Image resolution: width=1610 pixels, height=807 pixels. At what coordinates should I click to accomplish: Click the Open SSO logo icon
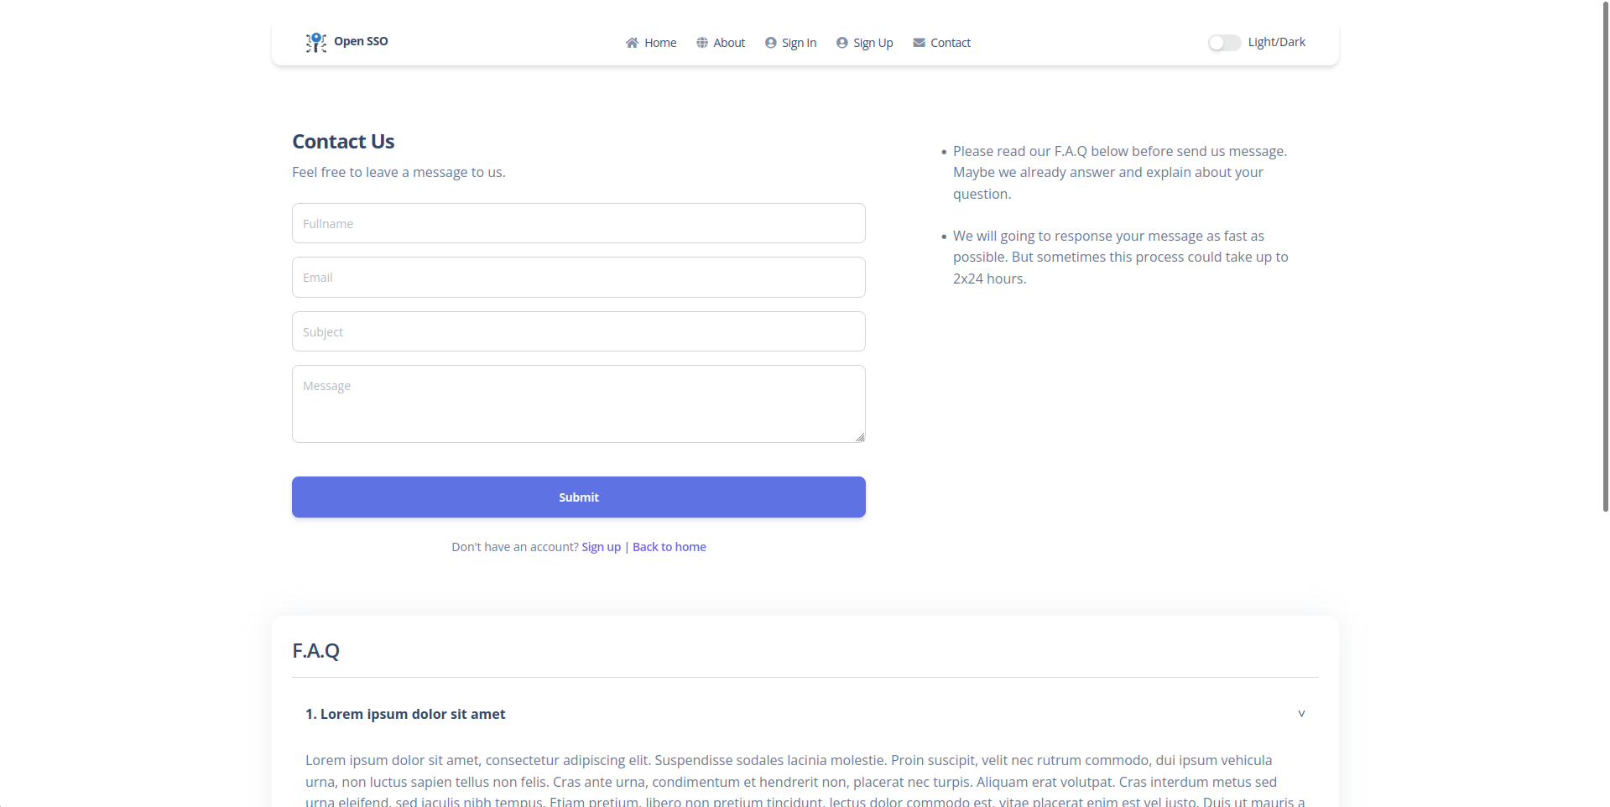coord(315,42)
